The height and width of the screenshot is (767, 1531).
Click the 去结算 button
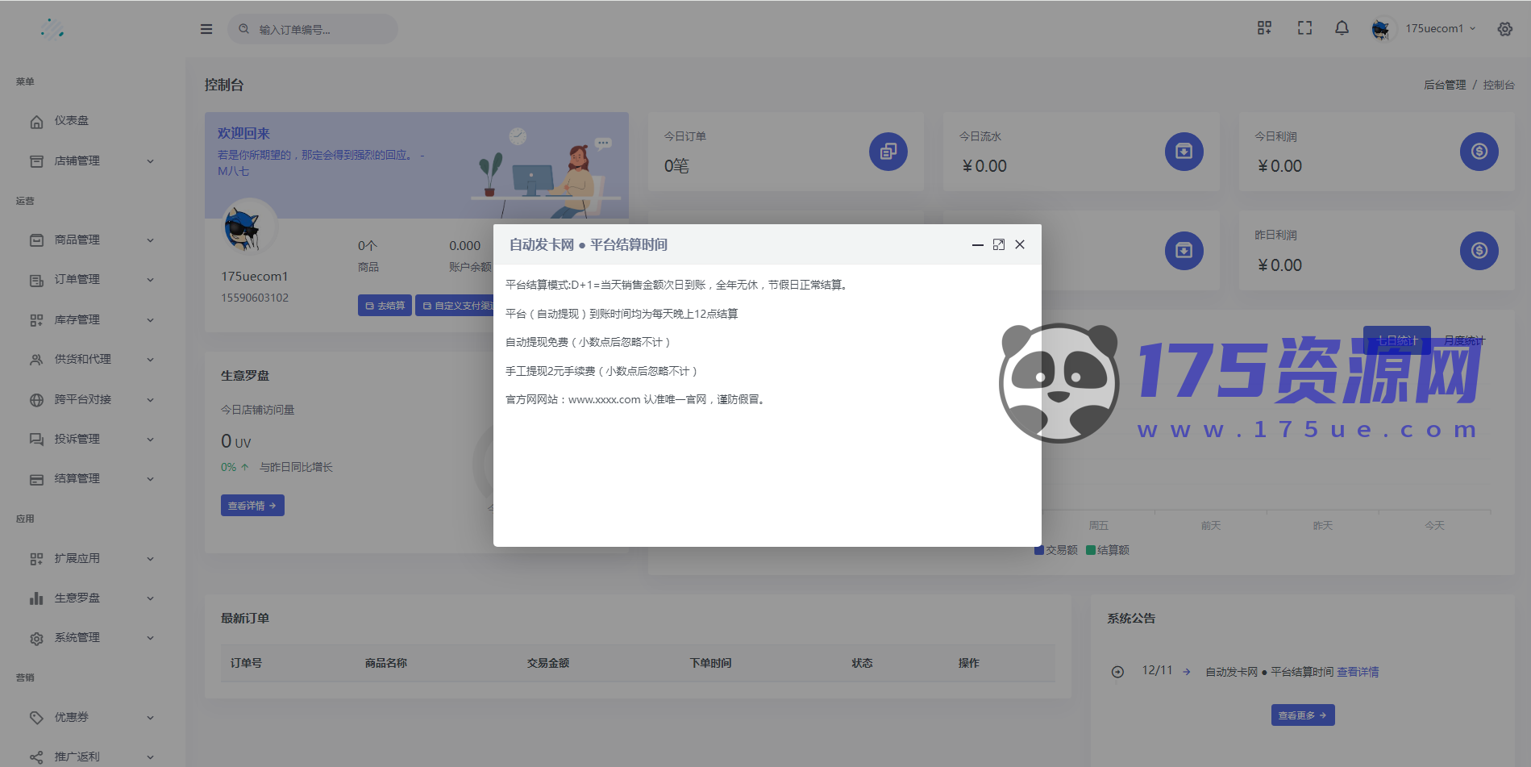click(x=385, y=306)
